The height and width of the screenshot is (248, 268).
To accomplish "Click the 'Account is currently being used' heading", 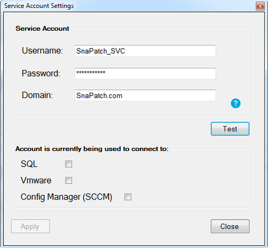I will click(92, 149).
